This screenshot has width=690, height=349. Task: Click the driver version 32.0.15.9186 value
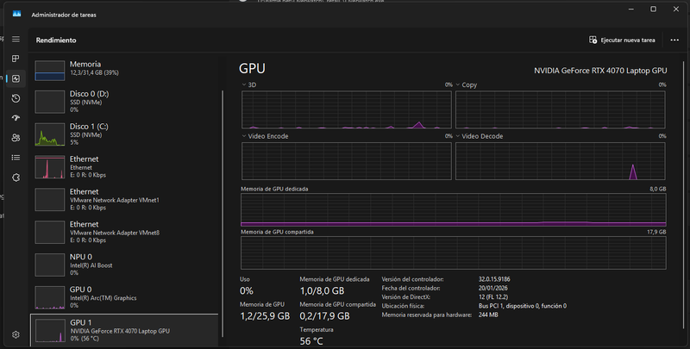coord(494,279)
